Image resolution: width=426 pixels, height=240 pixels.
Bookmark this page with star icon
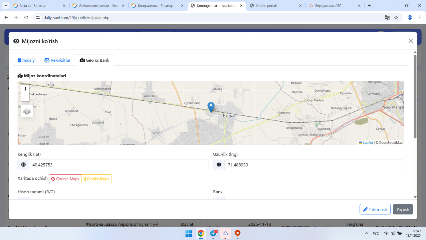pyautogui.click(x=396, y=18)
